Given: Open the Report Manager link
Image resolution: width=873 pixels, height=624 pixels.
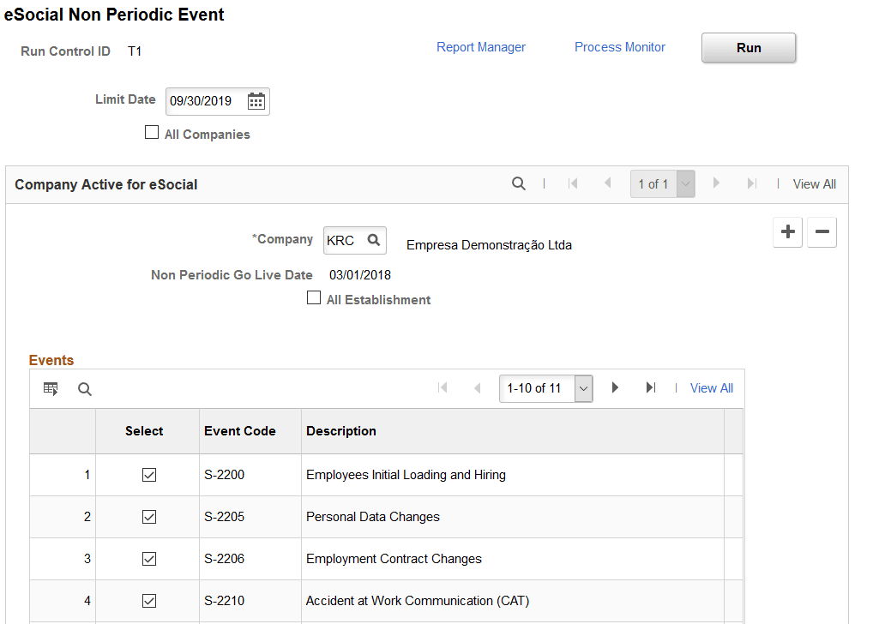Looking at the screenshot, I should [481, 47].
